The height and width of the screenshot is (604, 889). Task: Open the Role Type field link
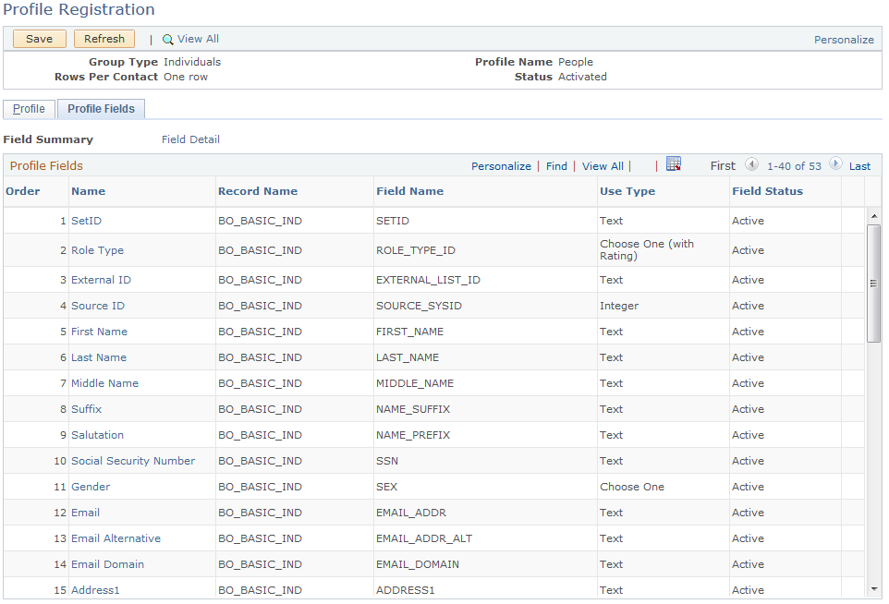[96, 249]
